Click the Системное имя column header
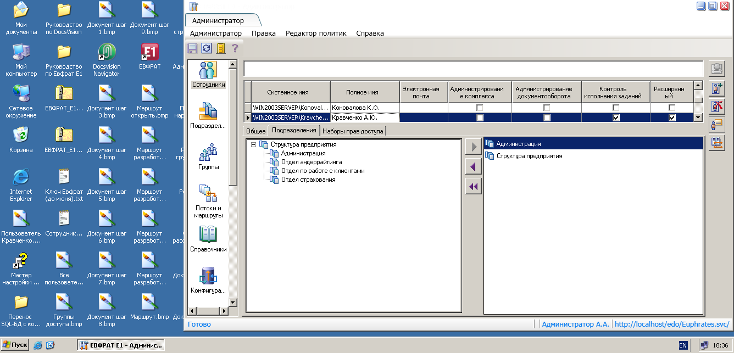 (x=291, y=92)
